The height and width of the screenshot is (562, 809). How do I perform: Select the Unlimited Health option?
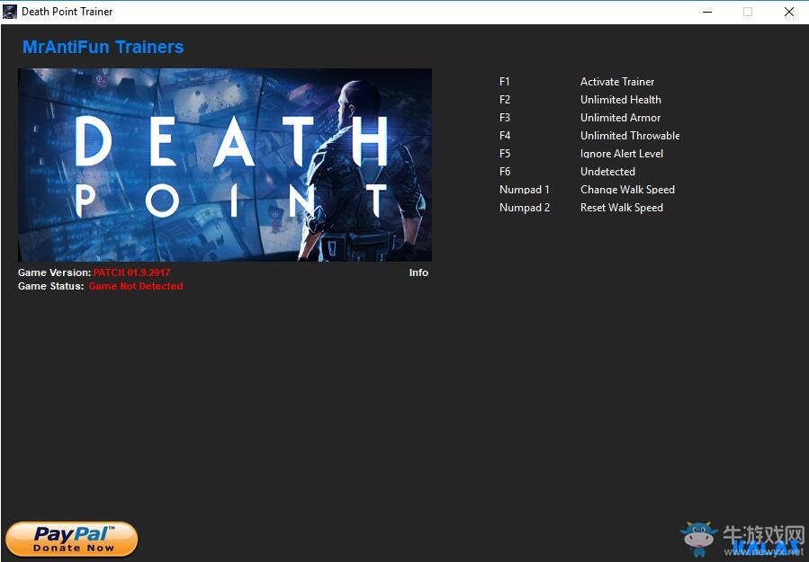(x=621, y=100)
